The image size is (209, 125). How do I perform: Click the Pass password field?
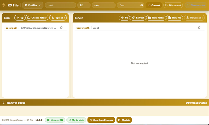click(129, 5)
